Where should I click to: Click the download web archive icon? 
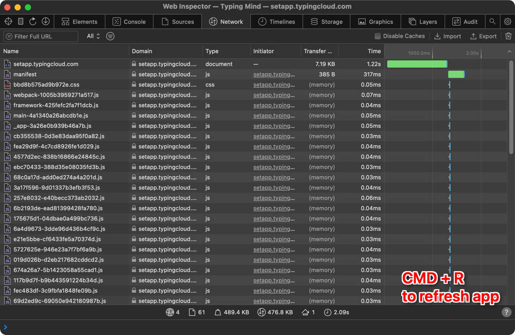click(46, 21)
